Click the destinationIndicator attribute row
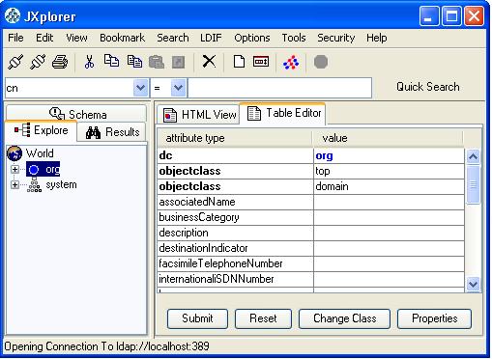Screen dimensions: 492x359 311,248
